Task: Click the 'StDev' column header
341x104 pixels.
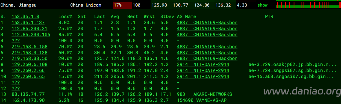Action: pos(167,17)
